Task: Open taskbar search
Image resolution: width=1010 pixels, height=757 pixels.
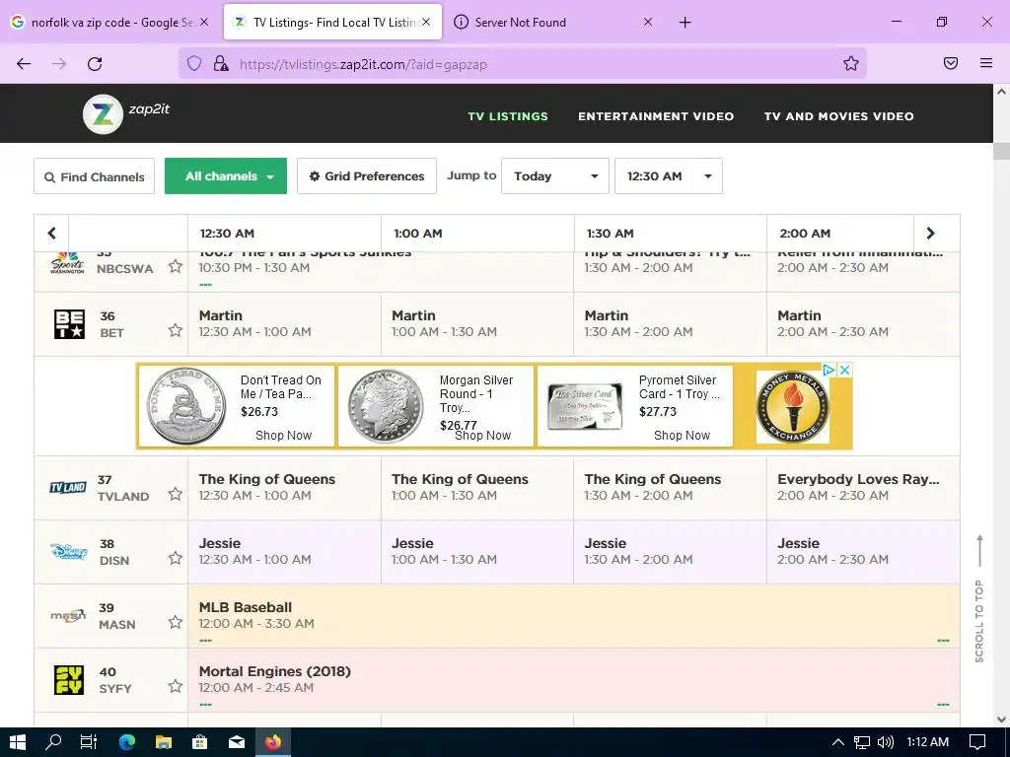Action: 53,742
